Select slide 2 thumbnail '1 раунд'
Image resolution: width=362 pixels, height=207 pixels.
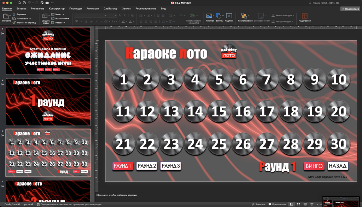[48, 102]
